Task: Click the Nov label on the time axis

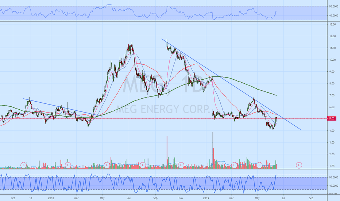Action: (x=181, y=198)
